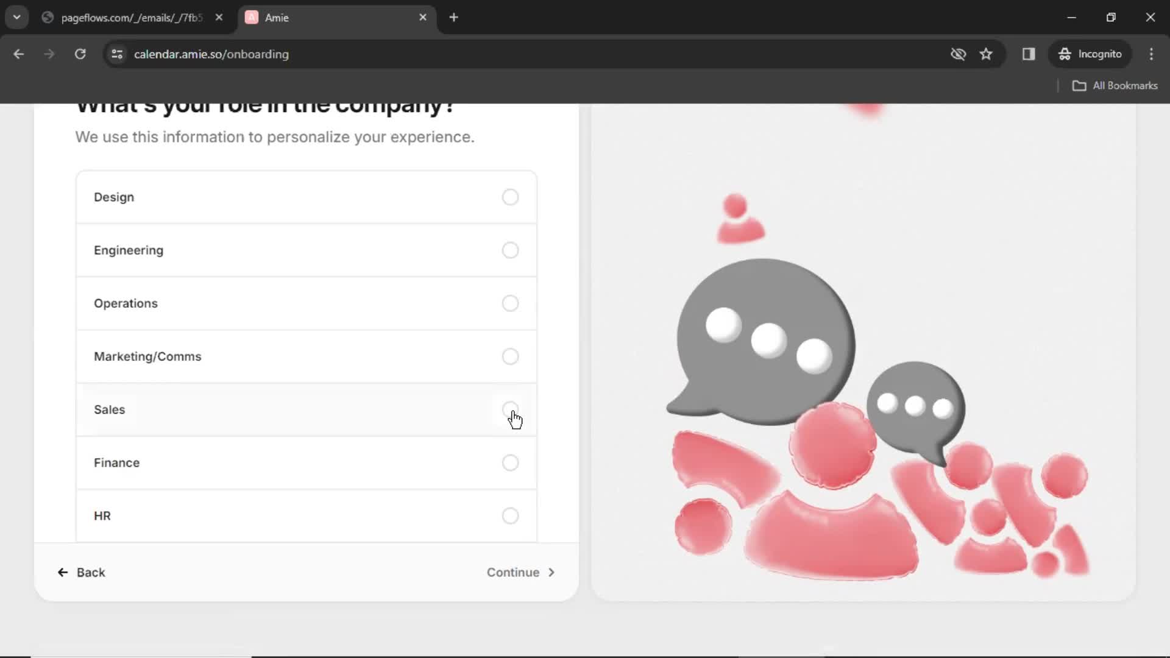This screenshot has width=1170, height=658.
Task: Select the HR role option
Action: [x=510, y=515]
